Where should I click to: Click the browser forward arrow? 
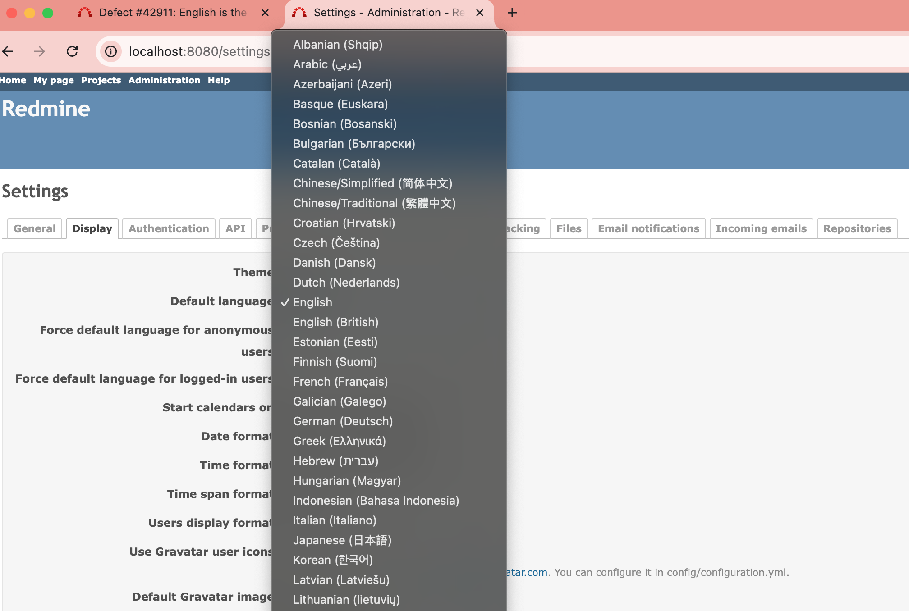tap(40, 51)
